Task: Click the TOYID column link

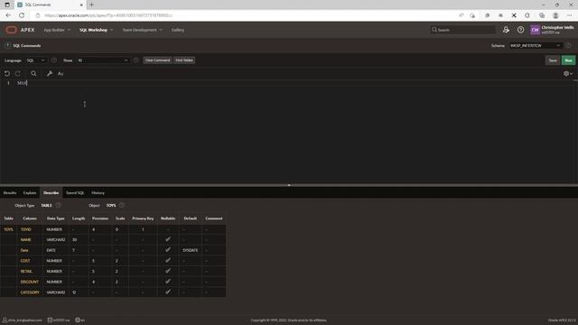Action: coord(26,229)
